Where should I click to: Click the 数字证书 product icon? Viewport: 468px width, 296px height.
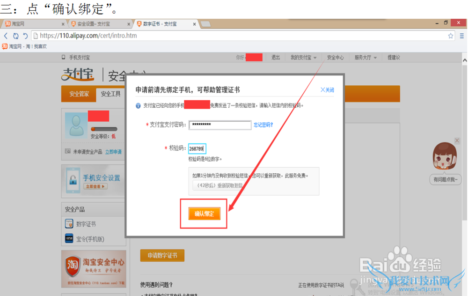click(x=69, y=223)
